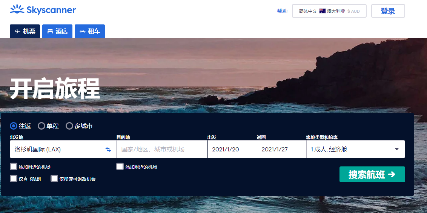Click the car icon on 租车 tab
The width and height of the screenshot is (427, 213).
[x=83, y=32]
